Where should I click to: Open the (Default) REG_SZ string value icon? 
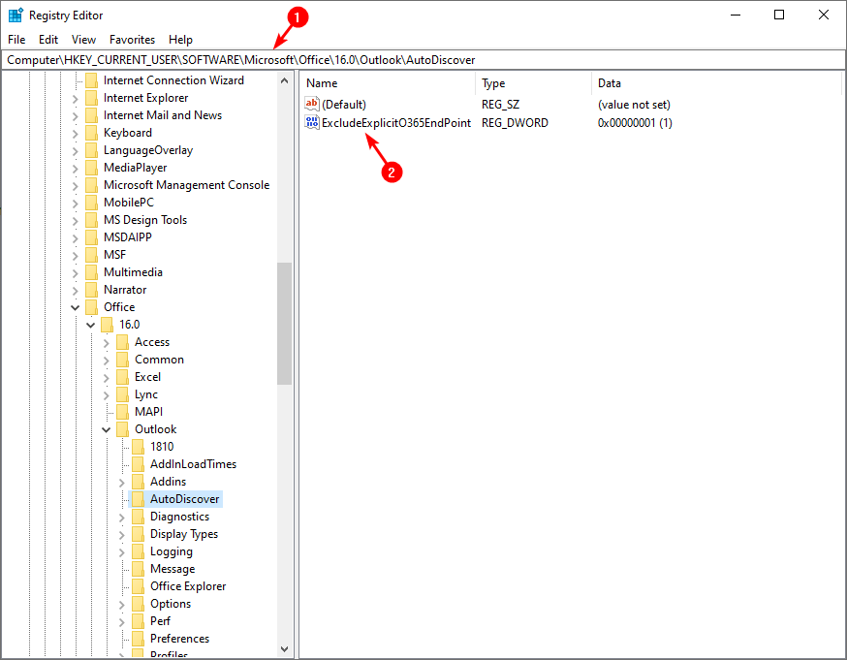[x=312, y=104]
